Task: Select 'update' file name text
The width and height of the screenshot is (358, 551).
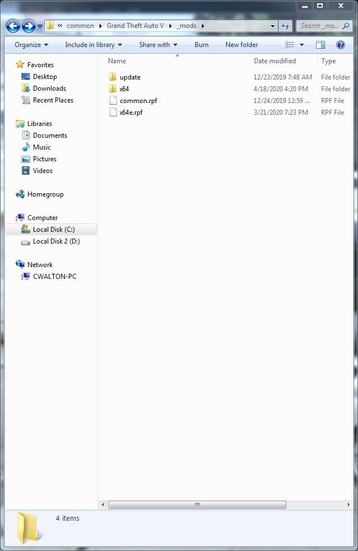Action: (130, 77)
